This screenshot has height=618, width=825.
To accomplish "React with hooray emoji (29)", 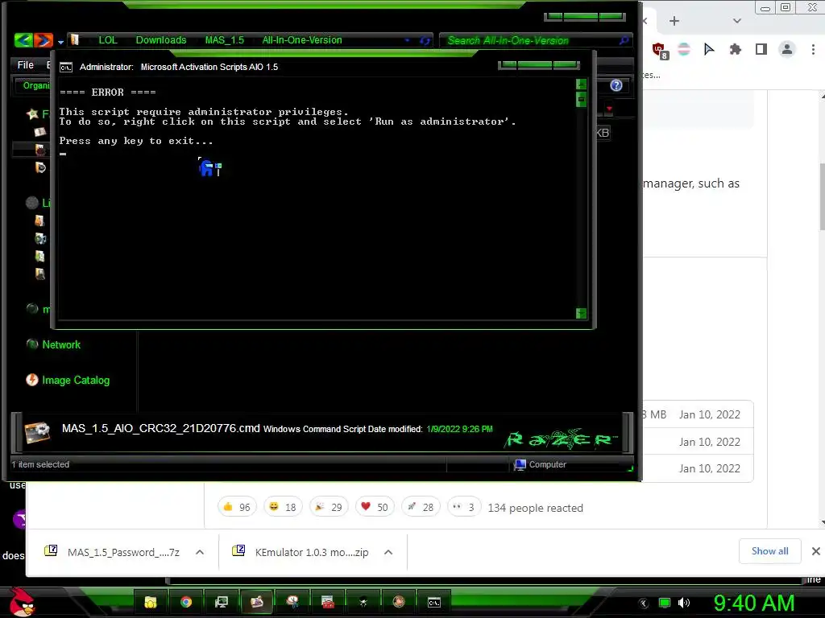I will (x=329, y=507).
